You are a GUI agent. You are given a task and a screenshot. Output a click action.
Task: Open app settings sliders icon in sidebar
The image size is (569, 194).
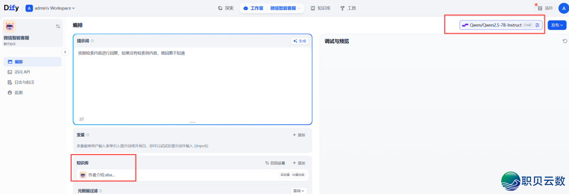point(58,26)
